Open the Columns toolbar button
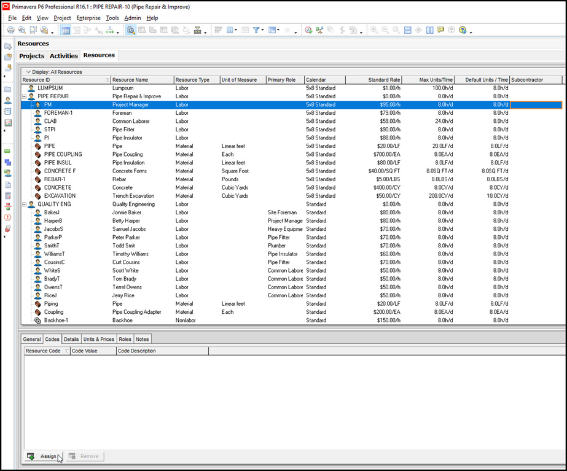The height and width of the screenshot is (471, 567). click(x=230, y=30)
